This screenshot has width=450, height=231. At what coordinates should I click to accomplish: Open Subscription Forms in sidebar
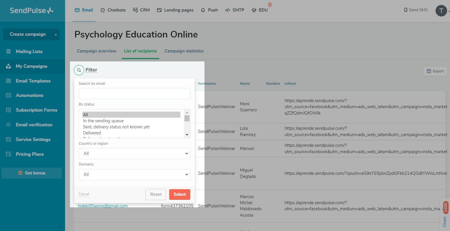pos(36,110)
